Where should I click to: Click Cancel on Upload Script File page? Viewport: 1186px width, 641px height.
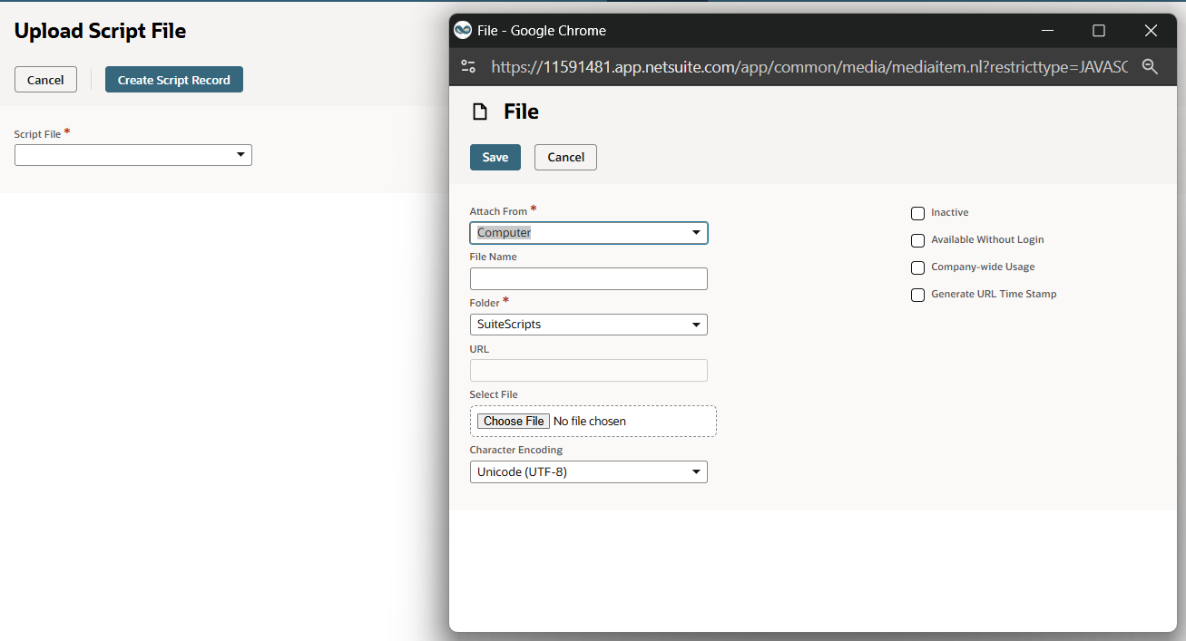click(x=45, y=80)
